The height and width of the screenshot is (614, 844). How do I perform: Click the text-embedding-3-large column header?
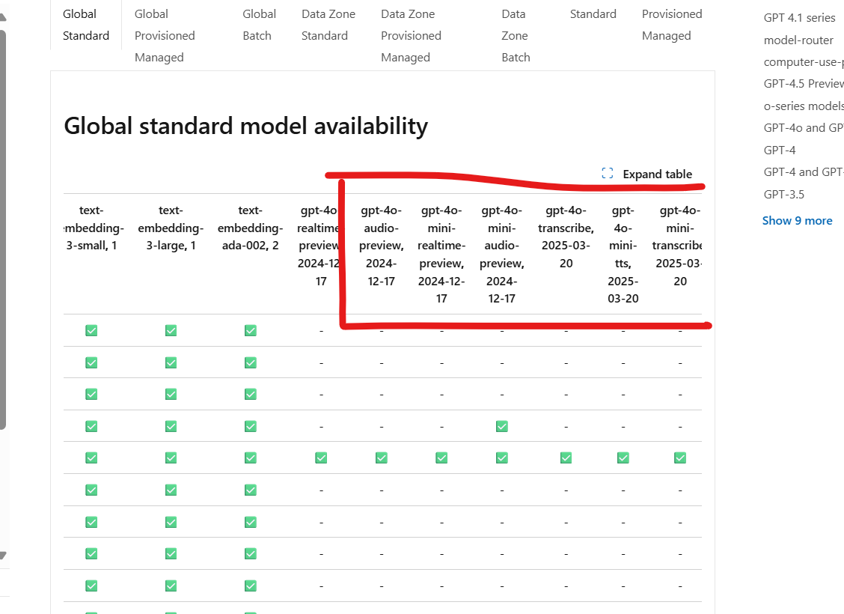click(x=171, y=228)
